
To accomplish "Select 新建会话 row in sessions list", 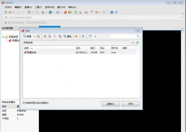I will point(80,52).
